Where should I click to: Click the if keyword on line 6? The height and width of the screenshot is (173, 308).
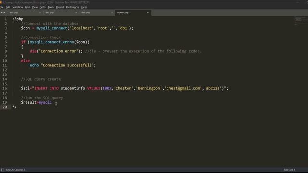[23, 42]
